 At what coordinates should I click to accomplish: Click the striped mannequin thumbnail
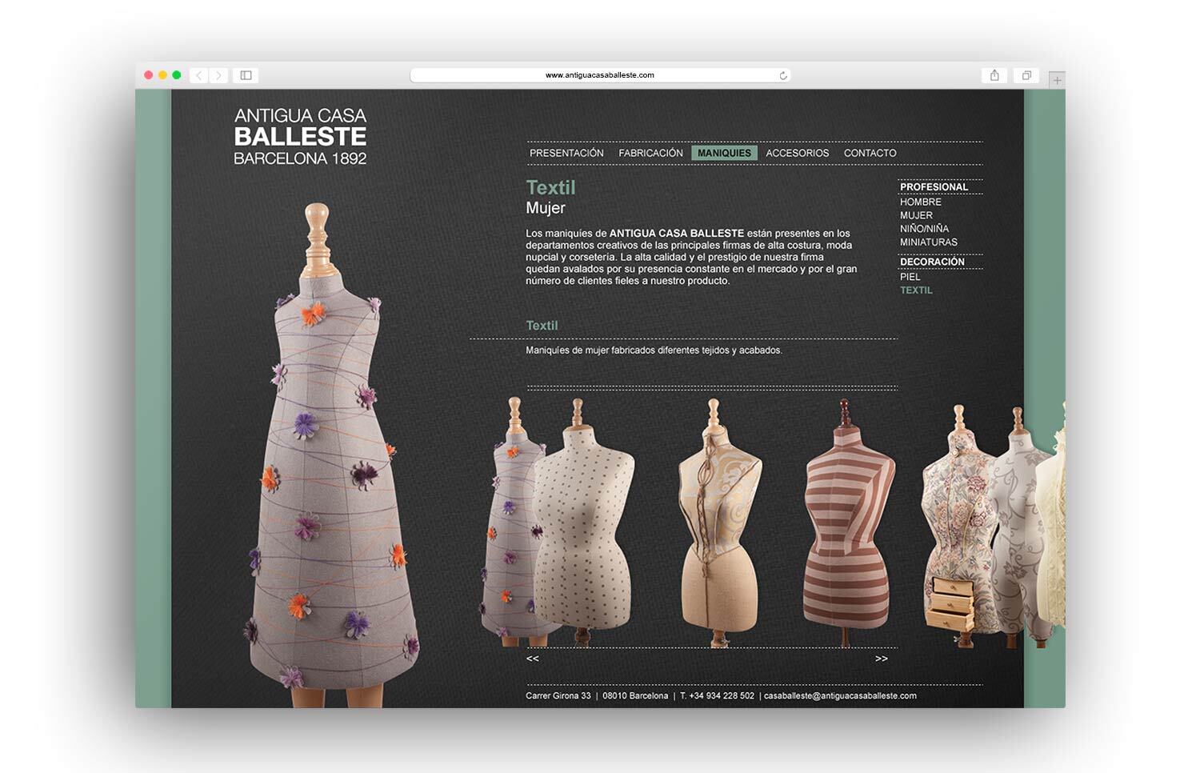[847, 520]
